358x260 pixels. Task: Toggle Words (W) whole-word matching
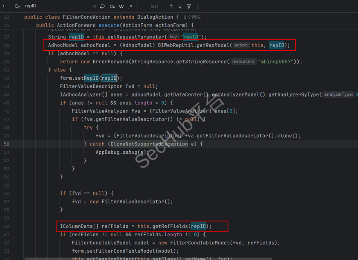coord(122,7)
